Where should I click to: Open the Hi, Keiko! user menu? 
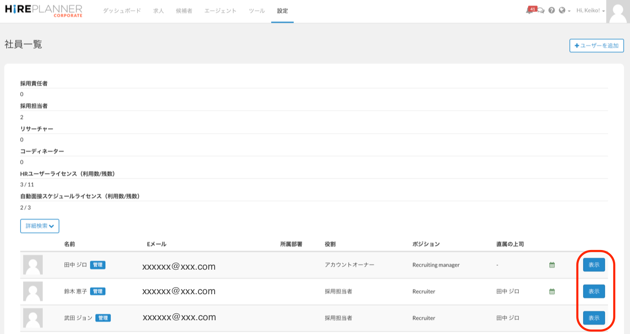(590, 10)
